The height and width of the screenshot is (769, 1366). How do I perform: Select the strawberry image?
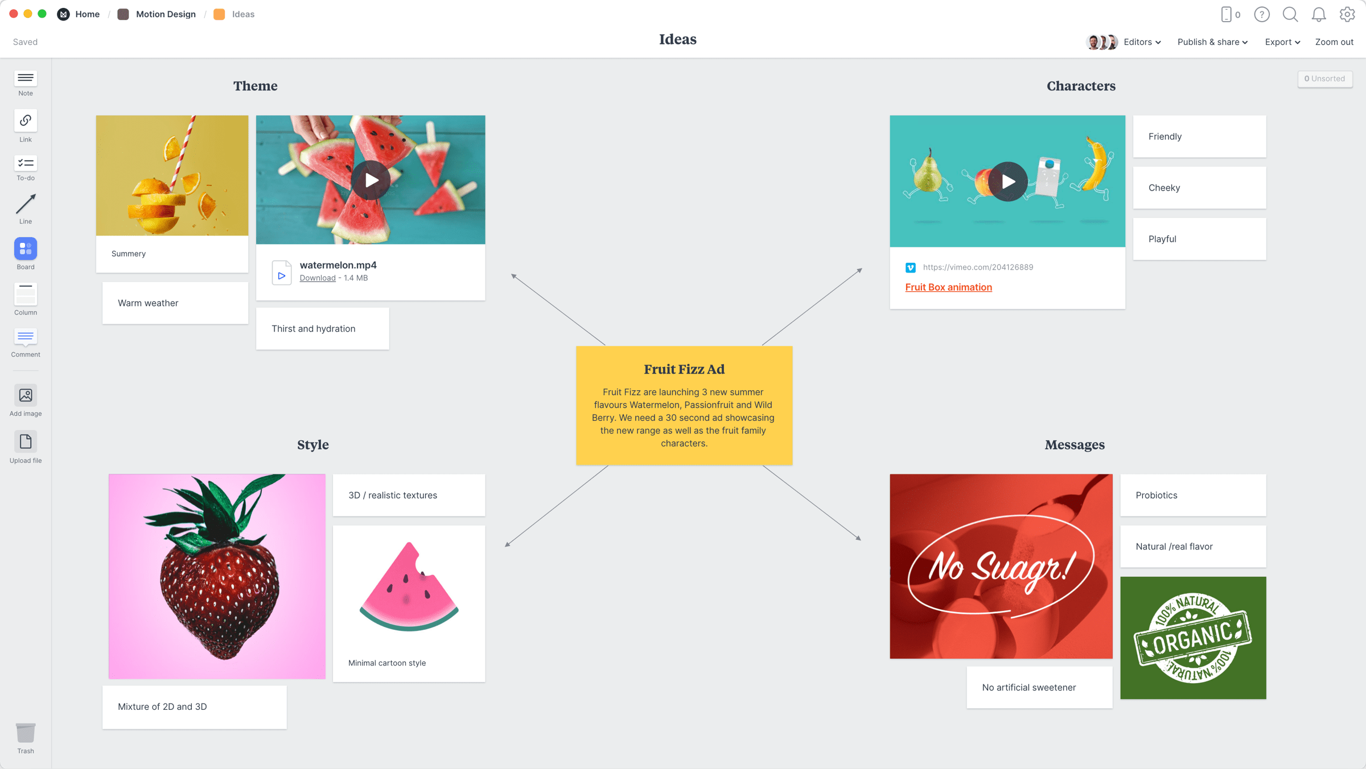tap(217, 576)
